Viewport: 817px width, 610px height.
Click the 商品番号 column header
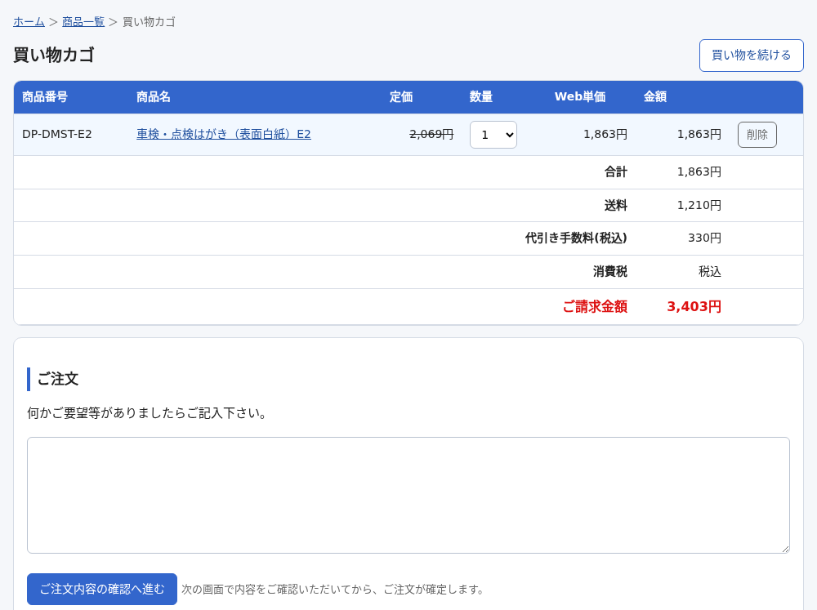click(45, 97)
